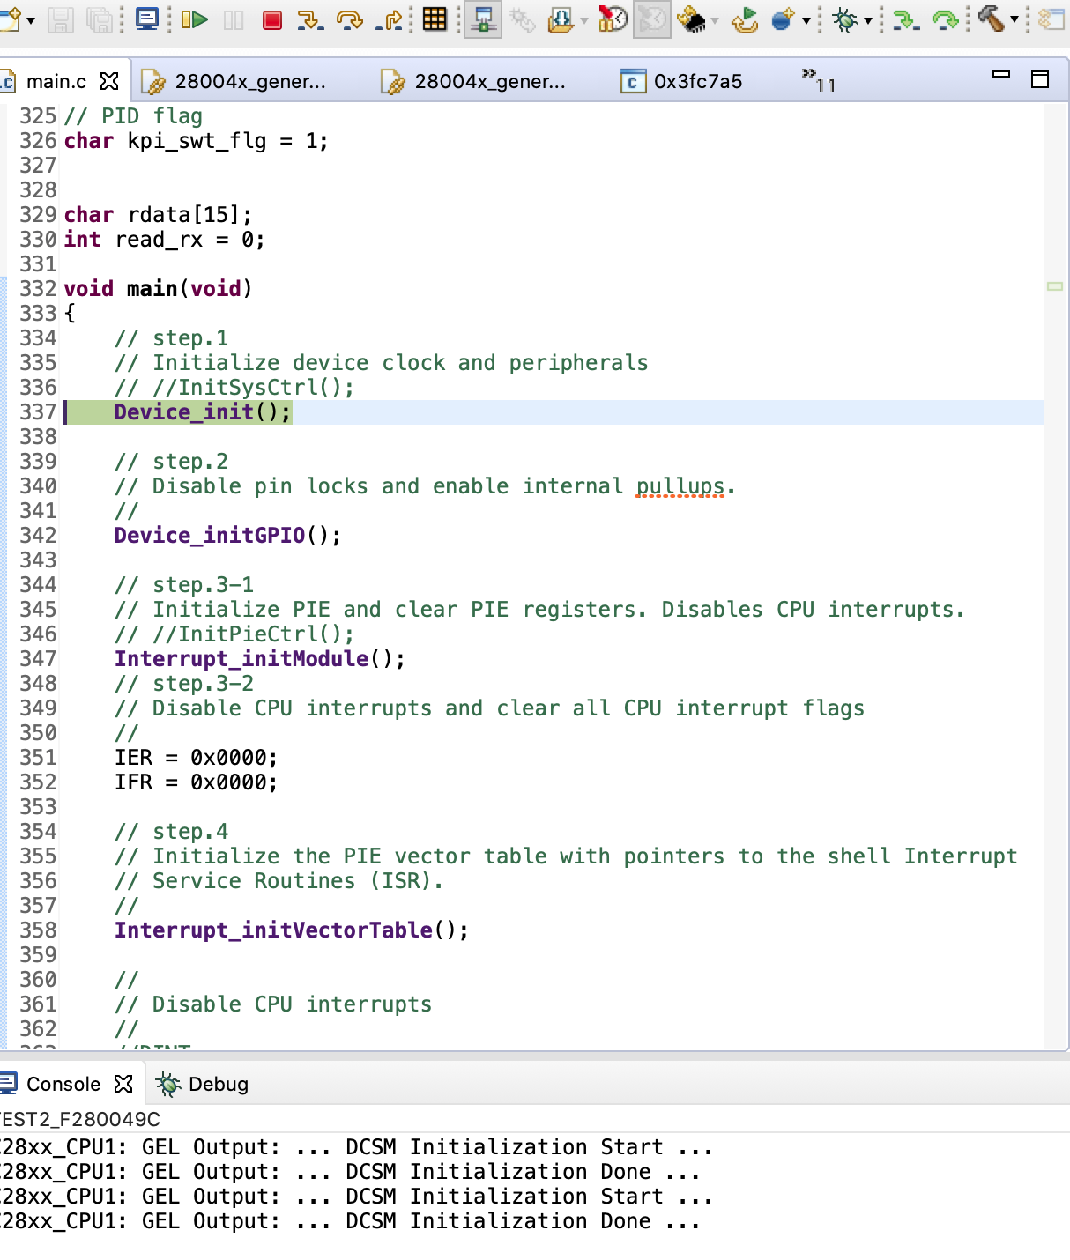Click the Build hammer icon

pos(991,19)
